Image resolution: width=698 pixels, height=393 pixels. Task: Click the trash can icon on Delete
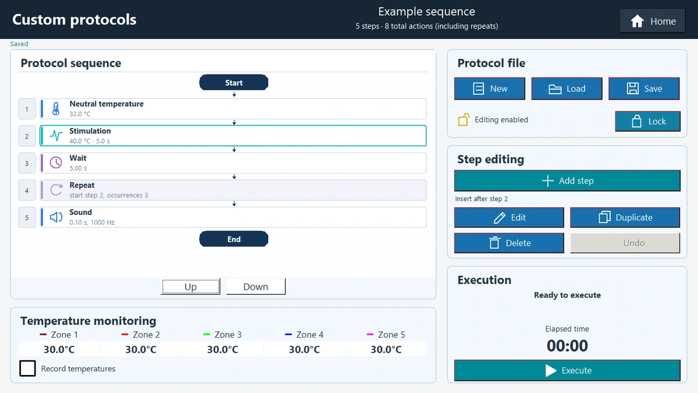point(494,243)
